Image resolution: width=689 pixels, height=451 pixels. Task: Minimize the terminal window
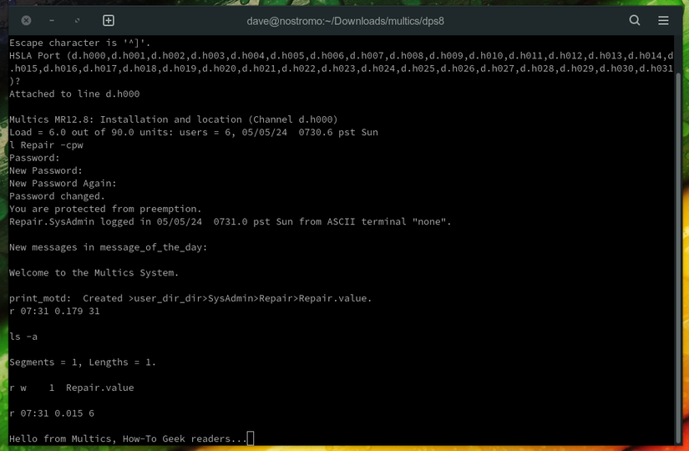[x=52, y=21]
